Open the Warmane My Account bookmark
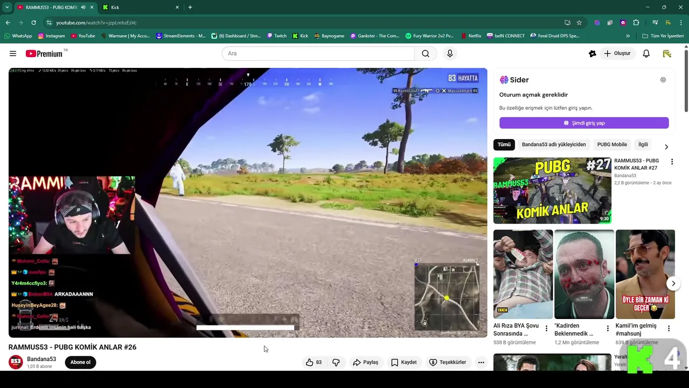The image size is (689, 388). [x=126, y=36]
